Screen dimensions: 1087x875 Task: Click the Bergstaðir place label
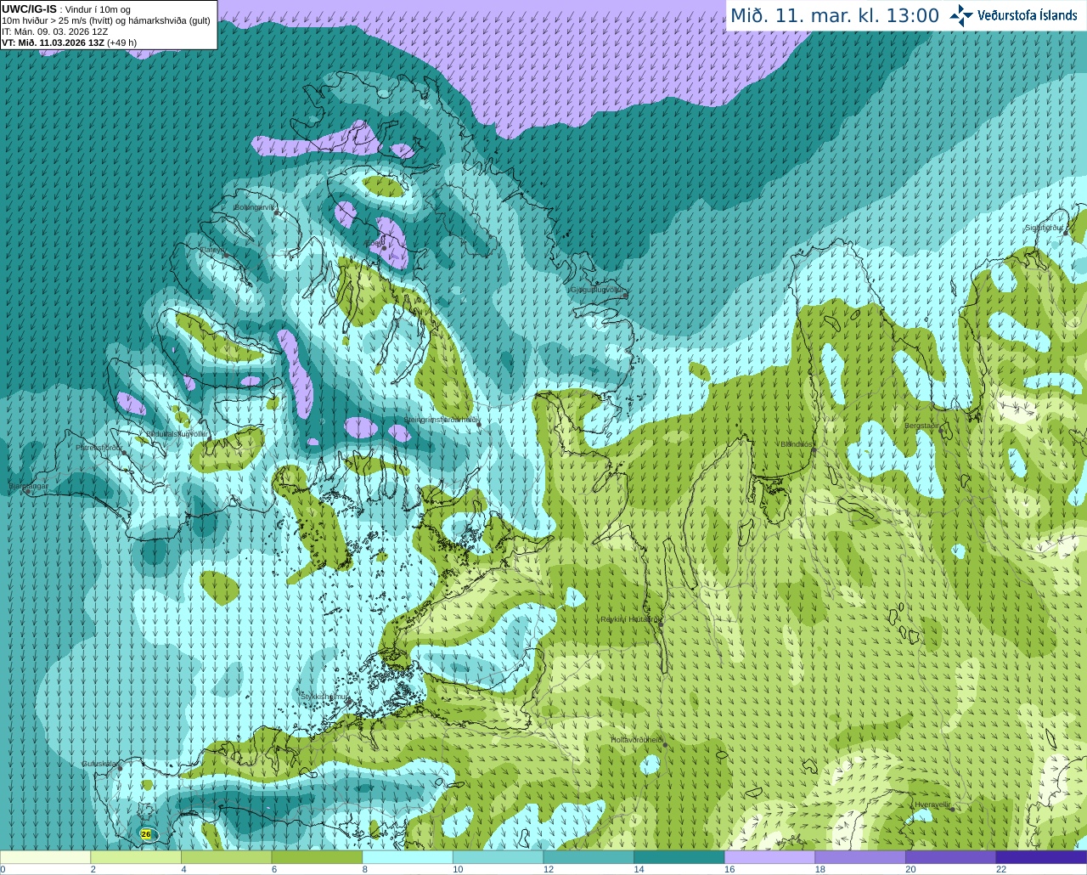[x=922, y=426]
